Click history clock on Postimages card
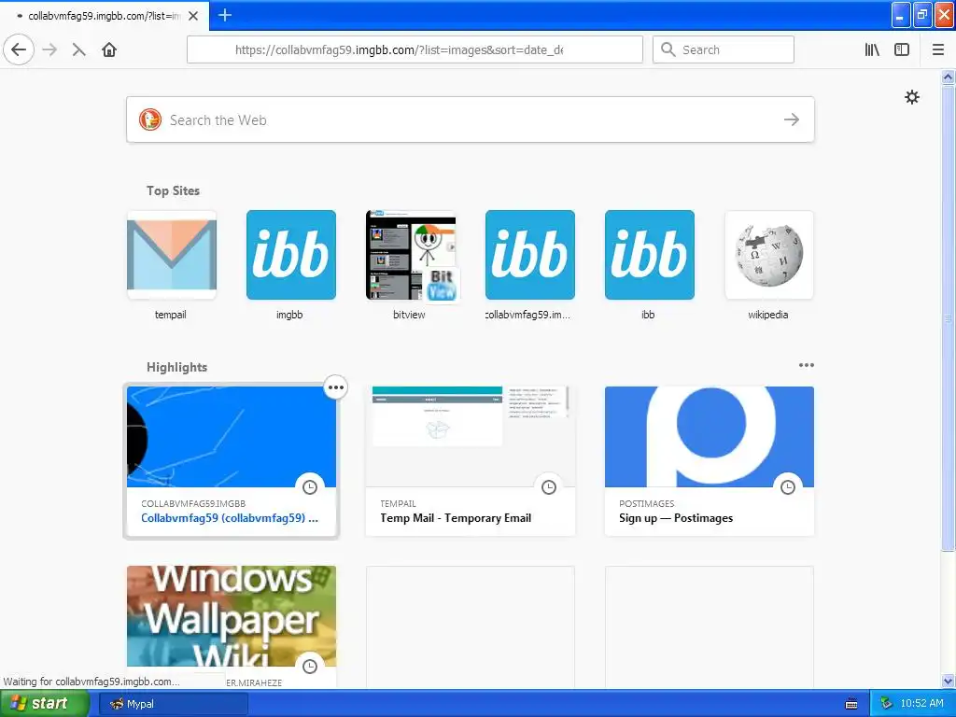Viewport: 956px width, 717px height. click(788, 487)
